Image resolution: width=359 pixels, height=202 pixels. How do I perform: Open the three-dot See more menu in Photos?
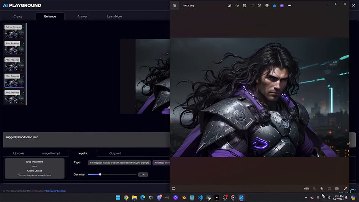(289, 5)
